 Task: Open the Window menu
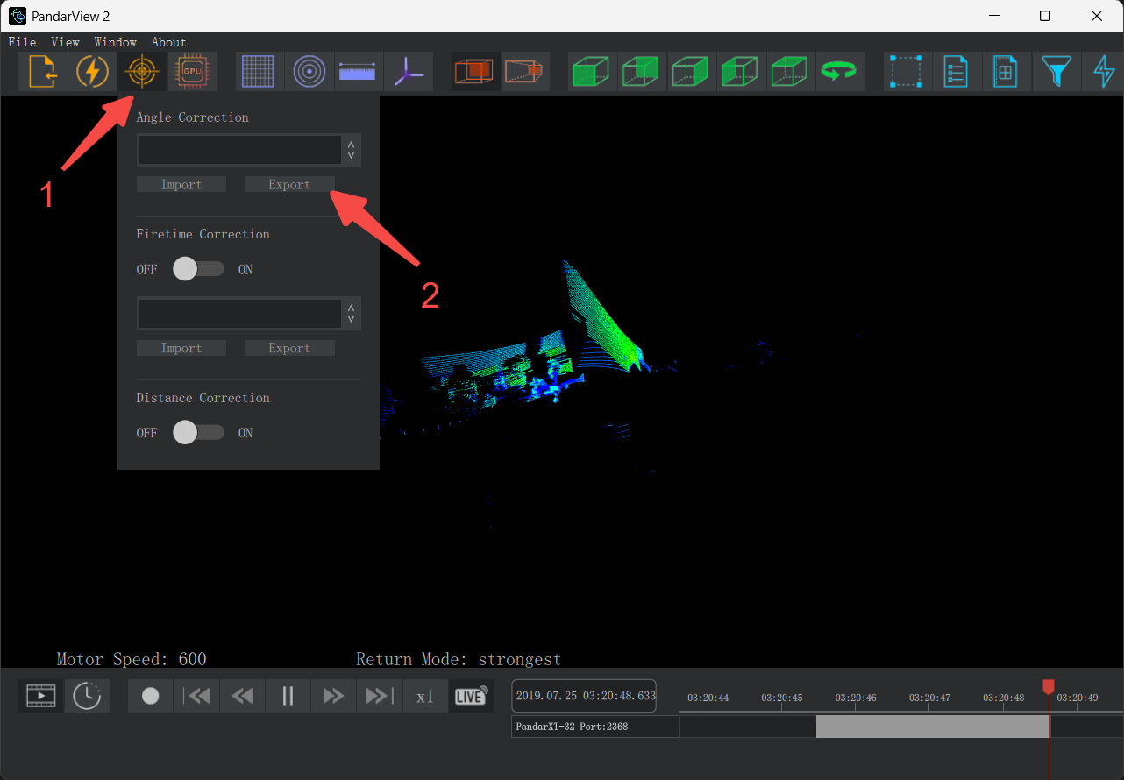tap(115, 42)
